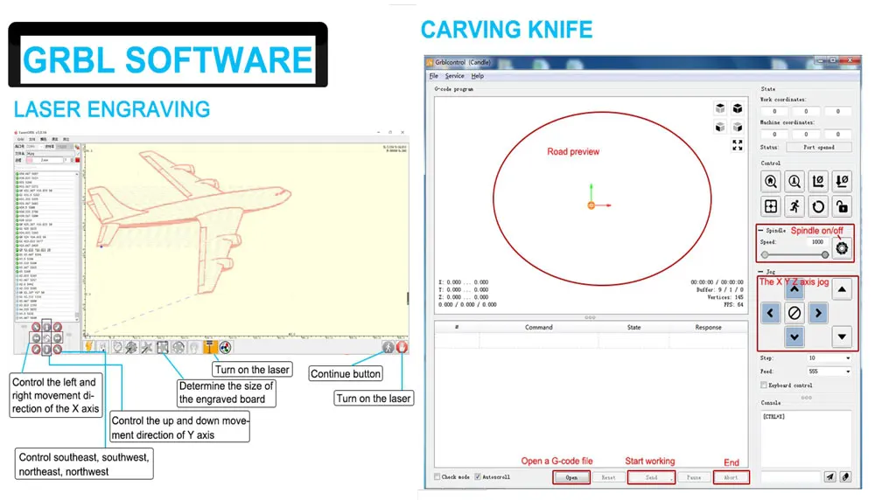
Task: Enable the Keyboard control checkbox
Action: point(764,385)
